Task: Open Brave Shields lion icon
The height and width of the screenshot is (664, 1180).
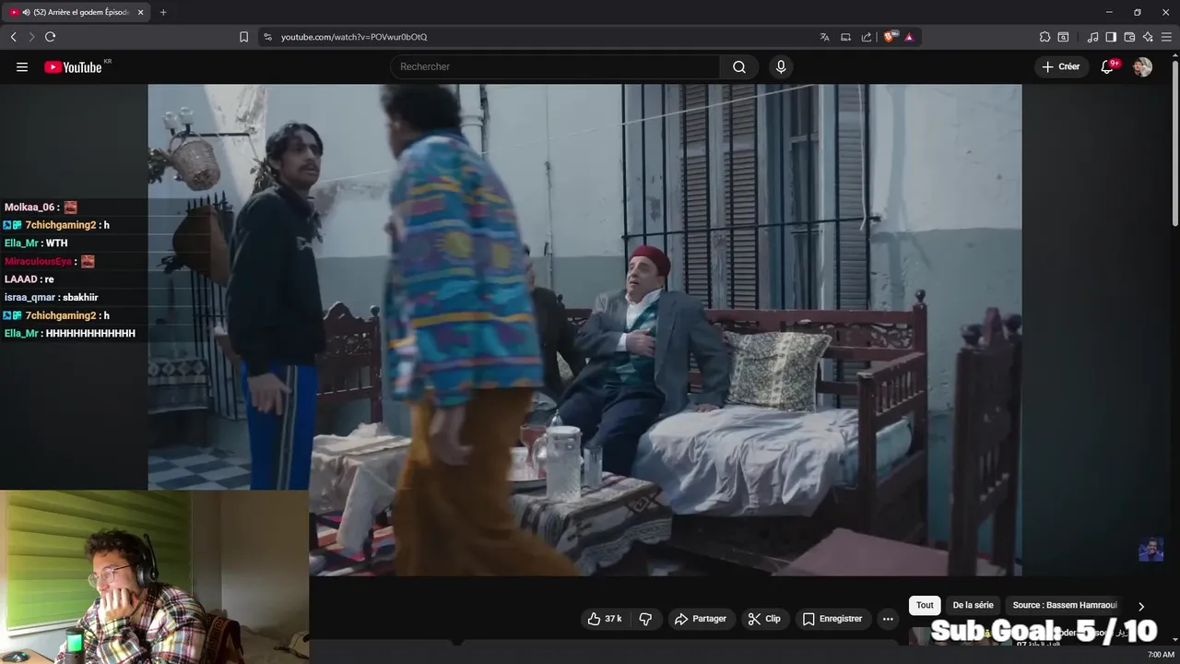Action: 890,37
